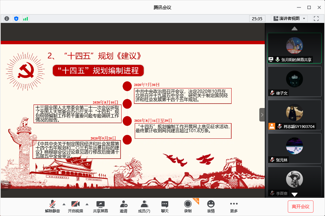Collapse the participant video sidebar
The image size is (325, 216).
(262, 115)
